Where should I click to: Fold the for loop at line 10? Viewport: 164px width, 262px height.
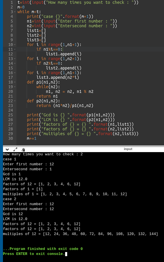click(x=15, y=45)
